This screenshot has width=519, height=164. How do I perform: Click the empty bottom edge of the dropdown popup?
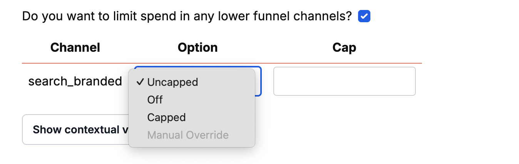(x=192, y=145)
